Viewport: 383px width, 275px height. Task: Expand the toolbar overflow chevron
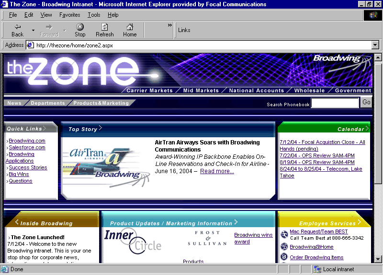tap(170, 25)
